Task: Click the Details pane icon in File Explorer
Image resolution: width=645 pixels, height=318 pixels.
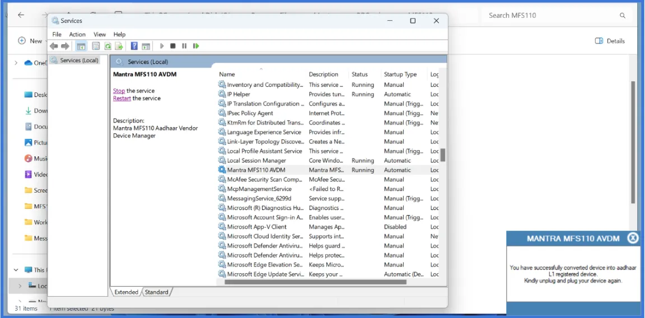Action: 599,41
